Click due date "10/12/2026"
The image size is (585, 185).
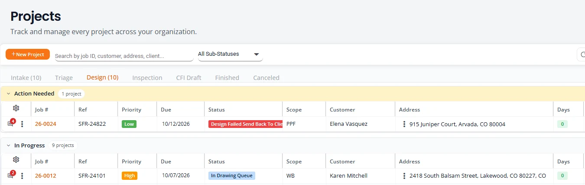click(x=176, y=124)
